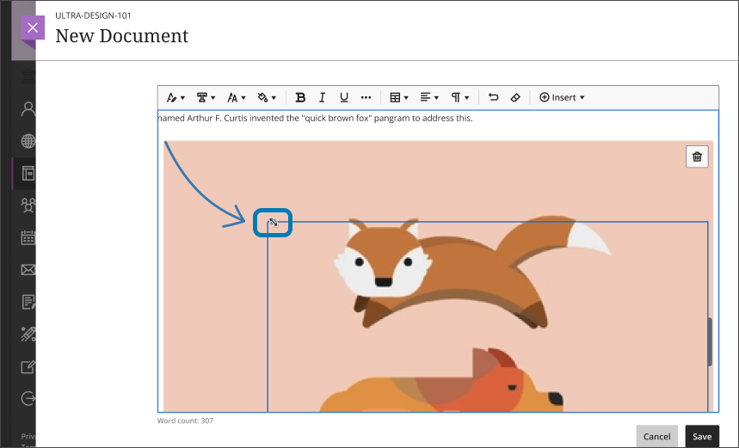The width and height of the screenshot is (739, 448).
Task: Undo the last edit
Action: (493, 98)
